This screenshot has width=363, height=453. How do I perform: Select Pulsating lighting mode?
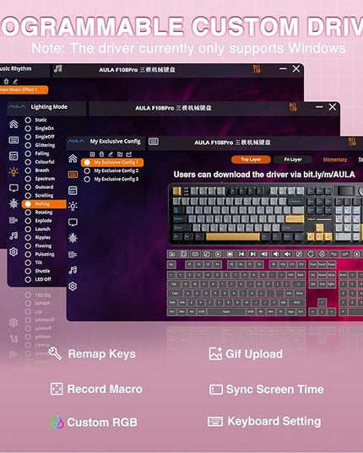coord(40,254)
